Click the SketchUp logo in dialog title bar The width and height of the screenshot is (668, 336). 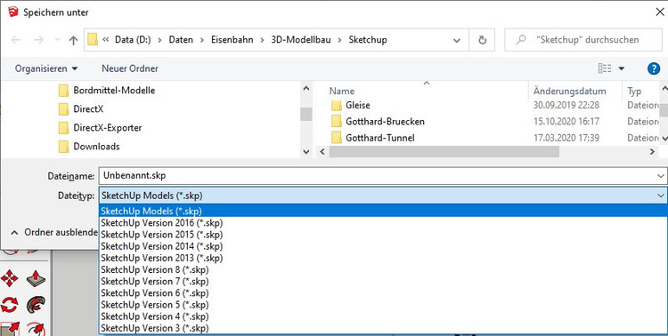[x=12, y=12]
